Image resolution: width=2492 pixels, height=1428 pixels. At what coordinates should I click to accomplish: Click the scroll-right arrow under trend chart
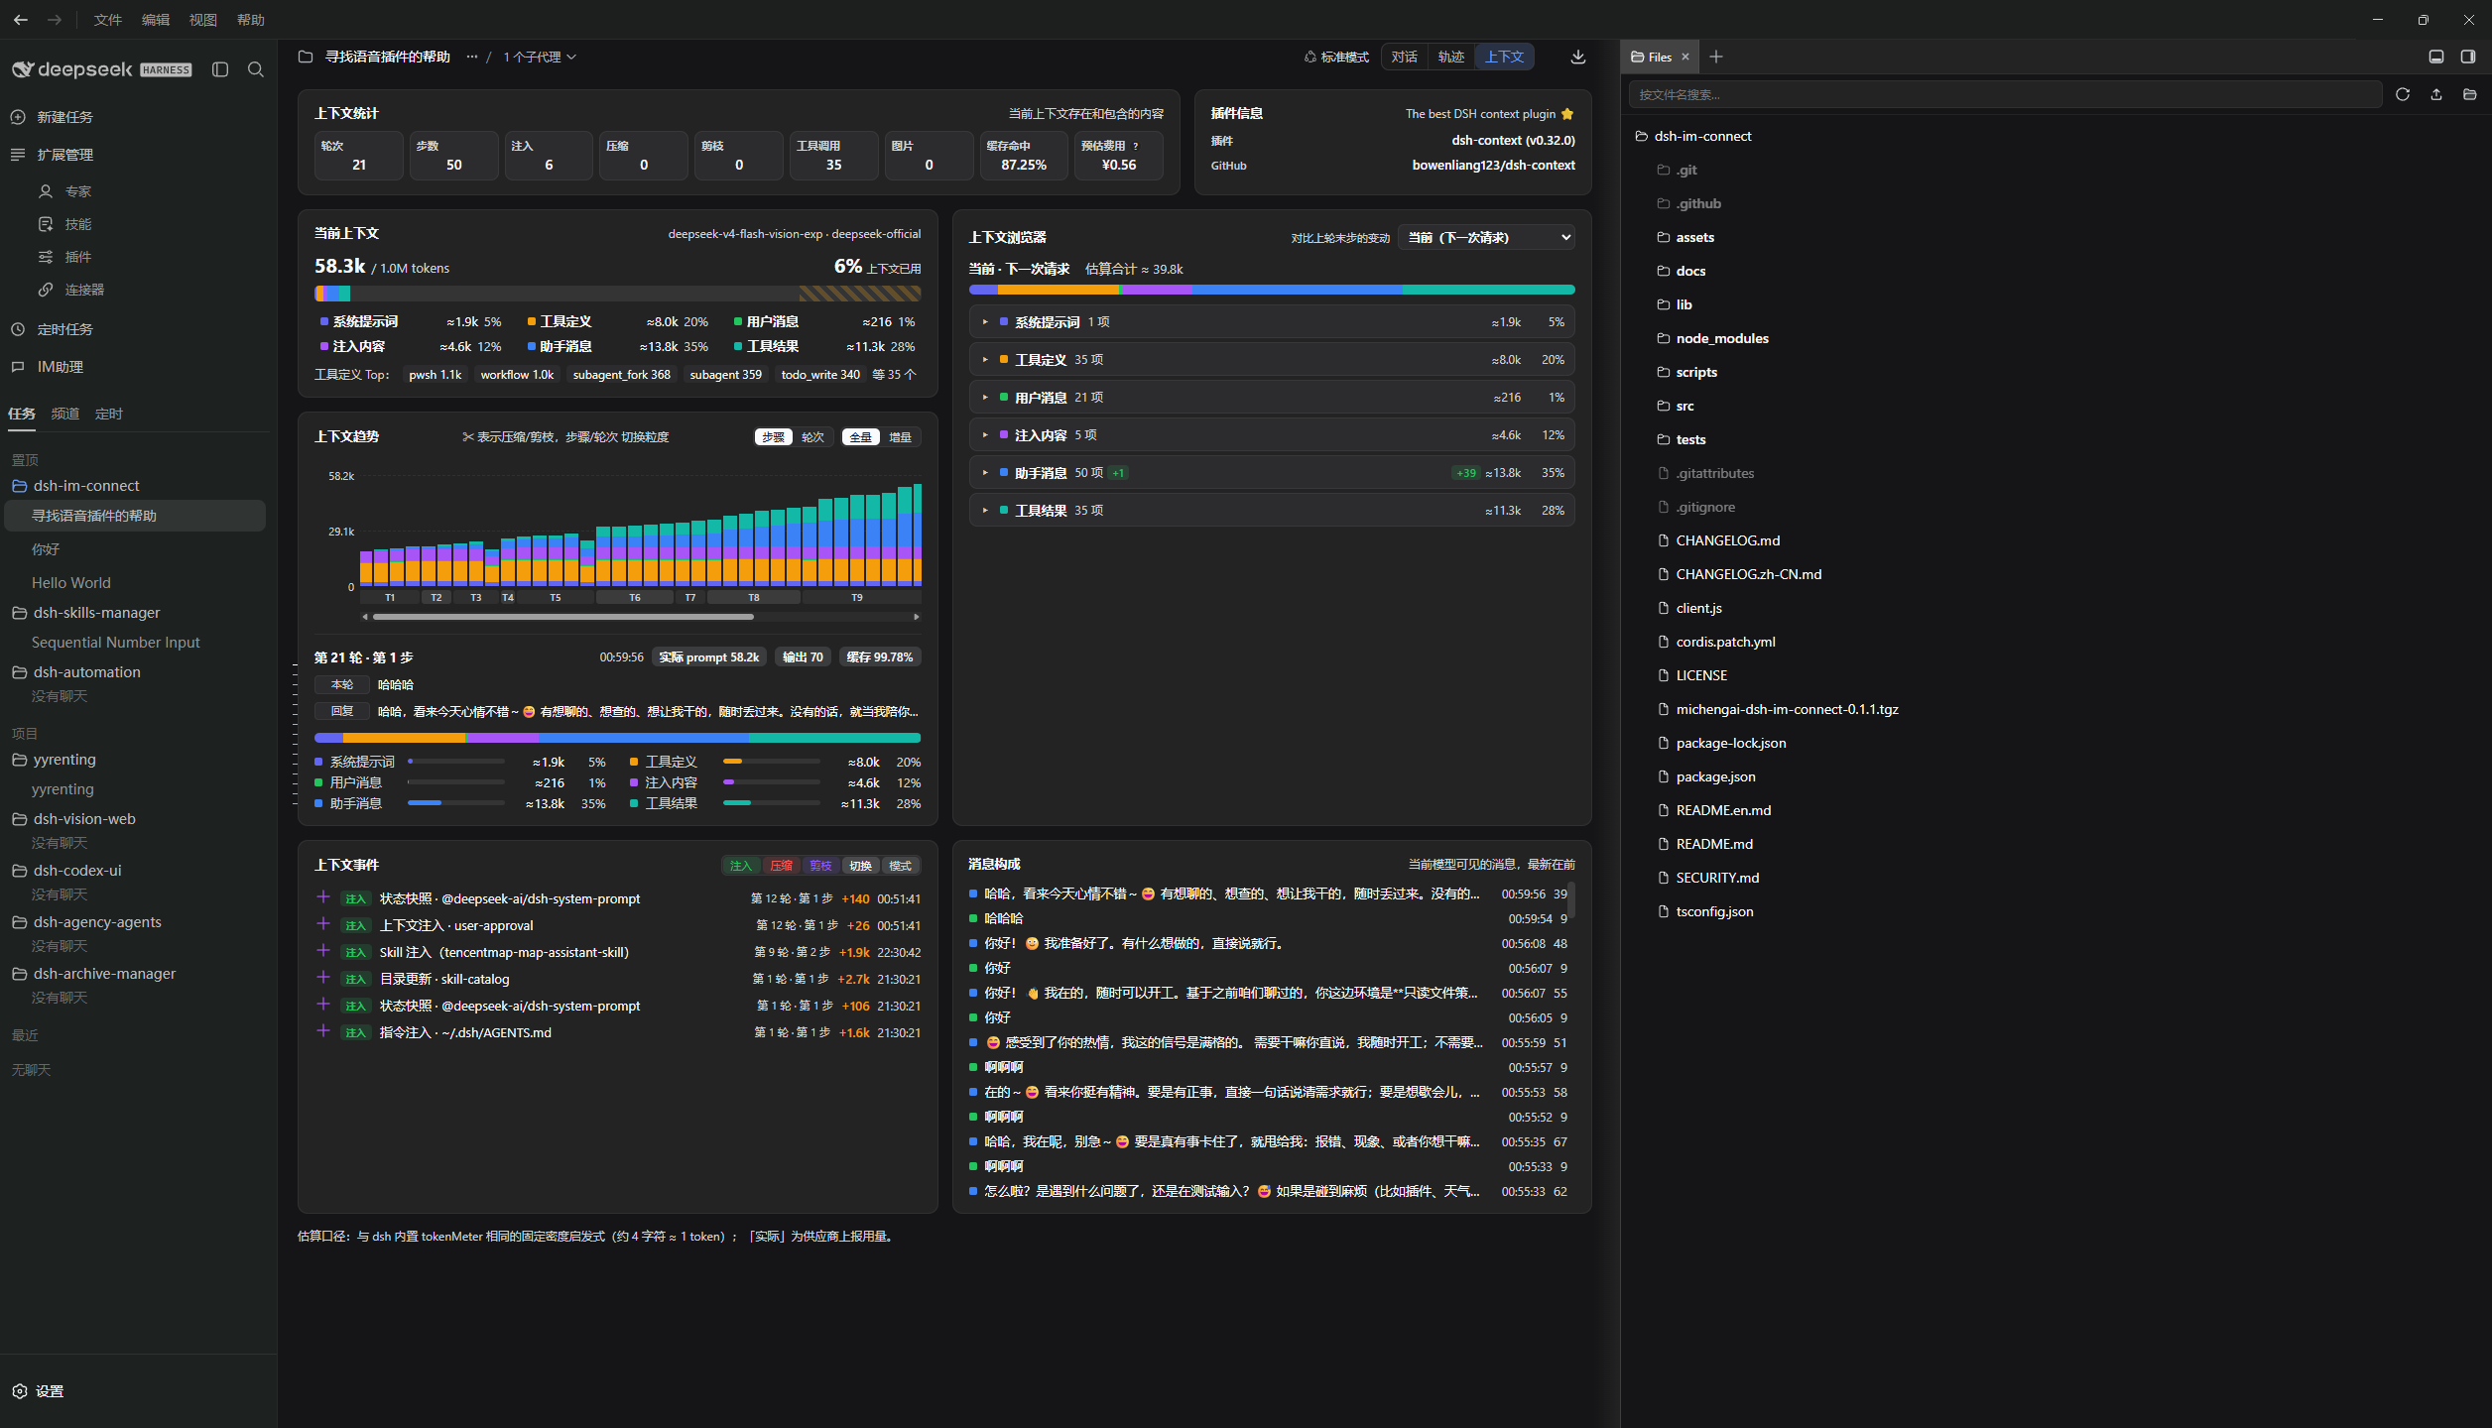coord(916,617)
